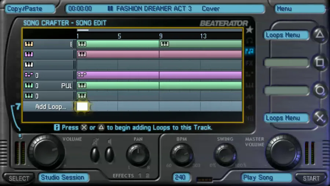Toggle Effects slot 1

(x=140, y=175)
